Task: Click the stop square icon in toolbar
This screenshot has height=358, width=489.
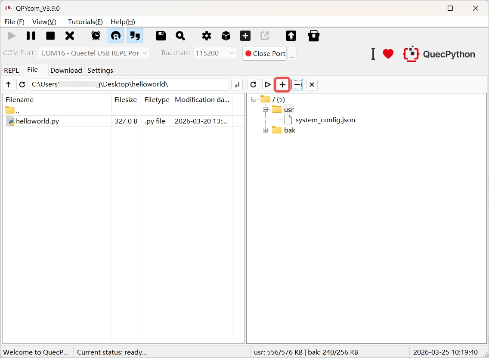Action: tap(50, 36)
